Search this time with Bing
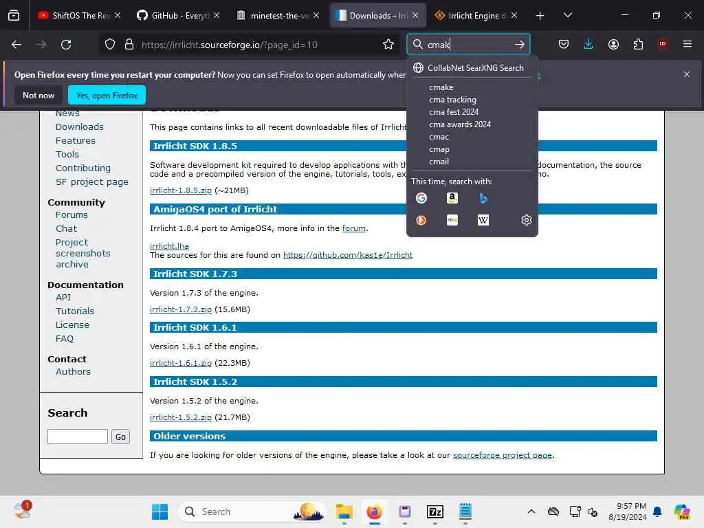Screen dimensions: 704x528 click(x=483, y=198)
